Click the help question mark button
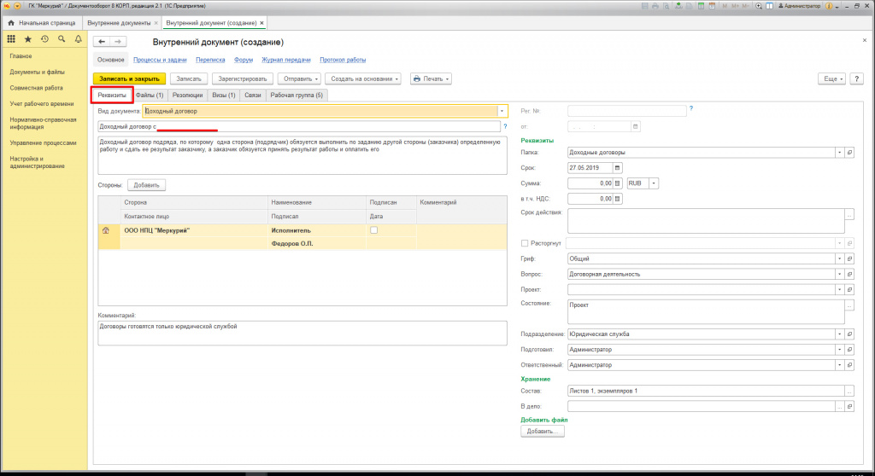Screen dimensions: 875x476 pyautogui.click(x=856, y=78)
